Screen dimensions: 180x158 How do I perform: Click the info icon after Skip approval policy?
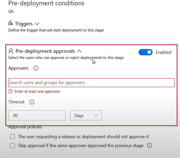[150, 146]
